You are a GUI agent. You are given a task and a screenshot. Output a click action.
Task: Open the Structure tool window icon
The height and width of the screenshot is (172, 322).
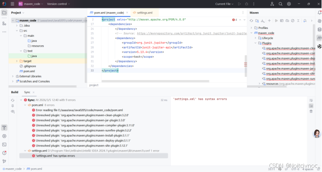pos(4,23)
